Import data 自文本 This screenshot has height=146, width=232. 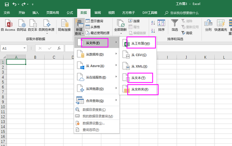click(x=32, y=25)
